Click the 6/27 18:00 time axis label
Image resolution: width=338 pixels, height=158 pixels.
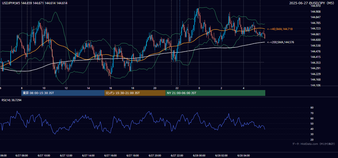click(x=133, y=156)
